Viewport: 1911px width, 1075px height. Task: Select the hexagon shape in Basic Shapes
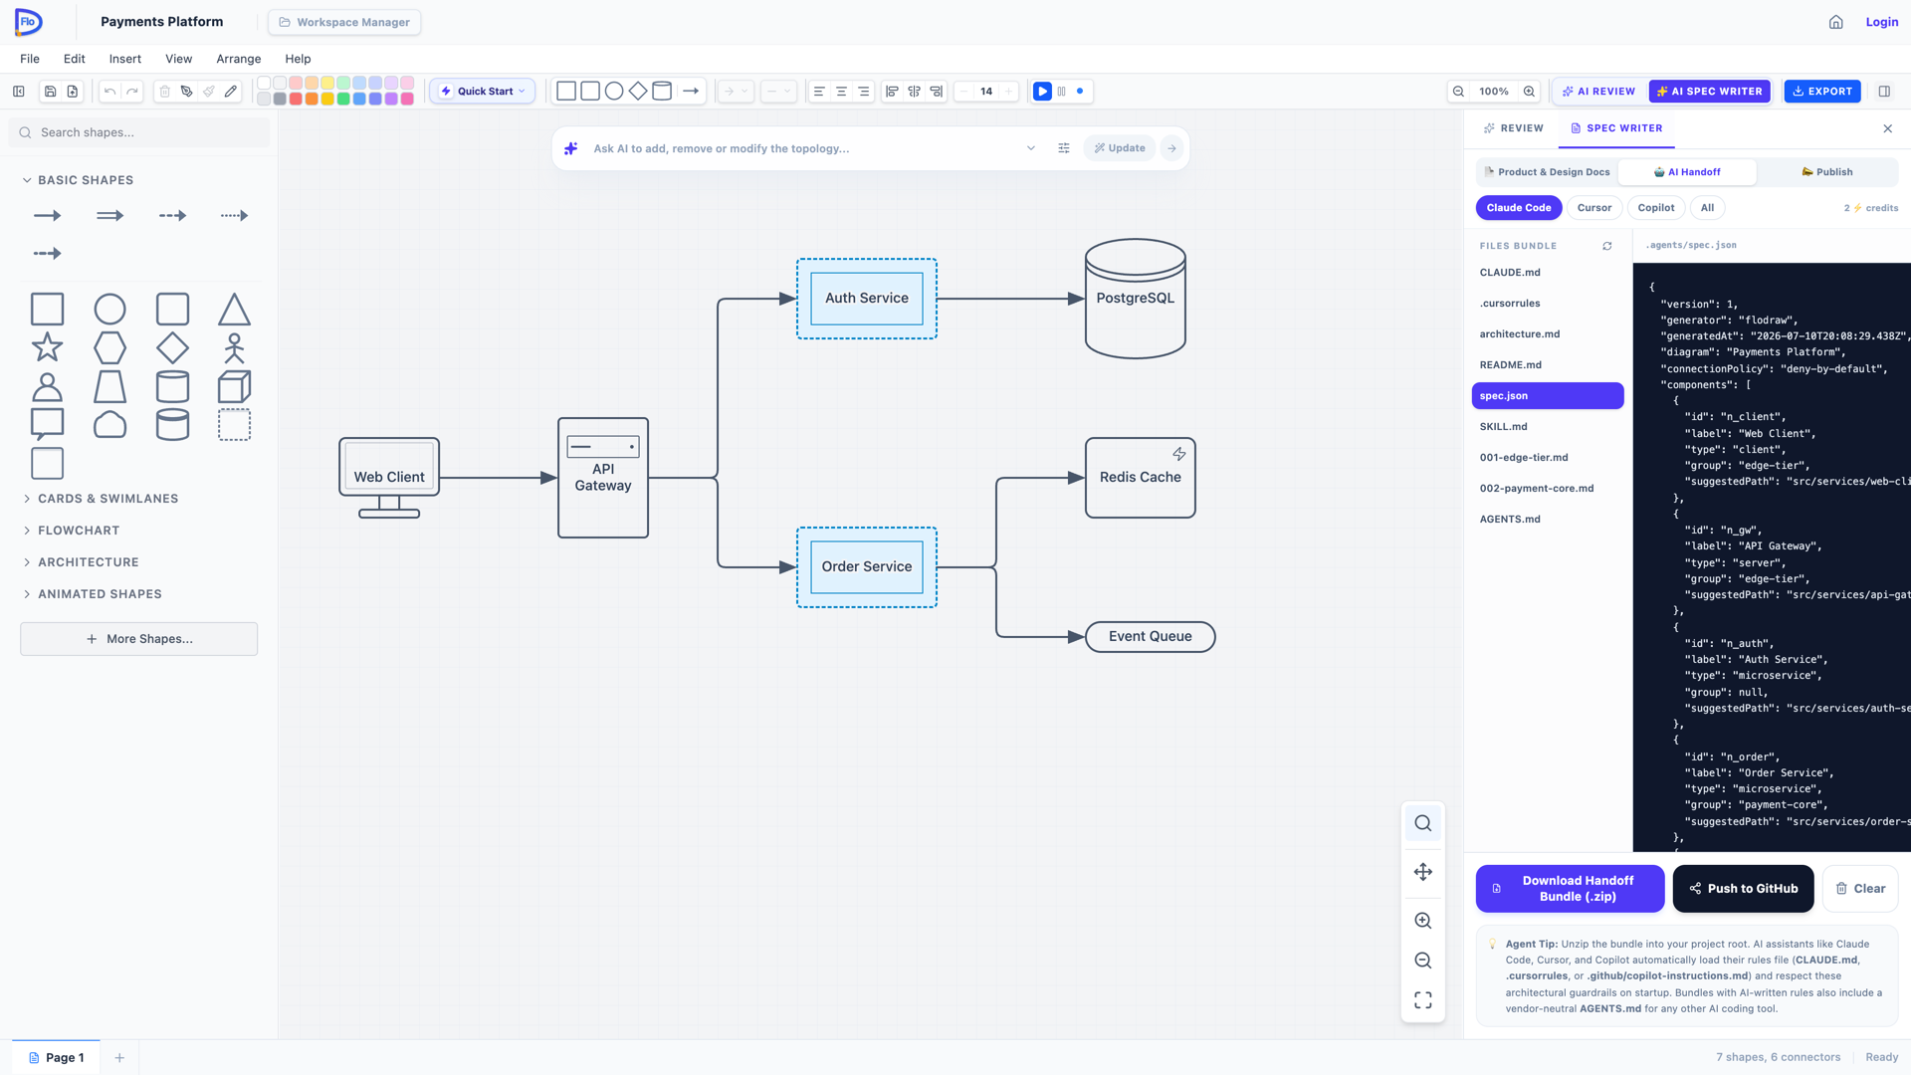[109, 347]
